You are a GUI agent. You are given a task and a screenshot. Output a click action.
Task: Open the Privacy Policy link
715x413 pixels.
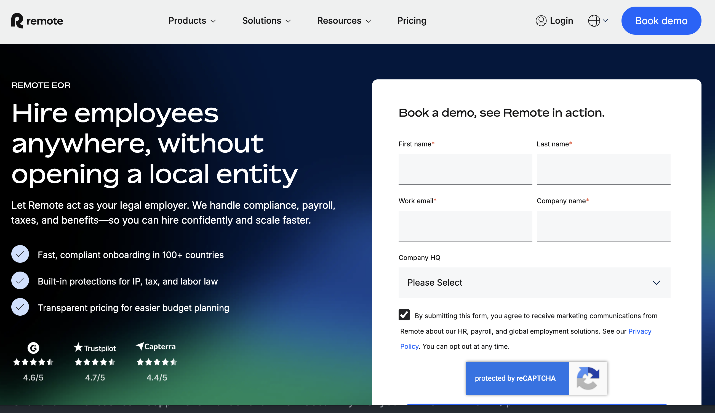639,331
